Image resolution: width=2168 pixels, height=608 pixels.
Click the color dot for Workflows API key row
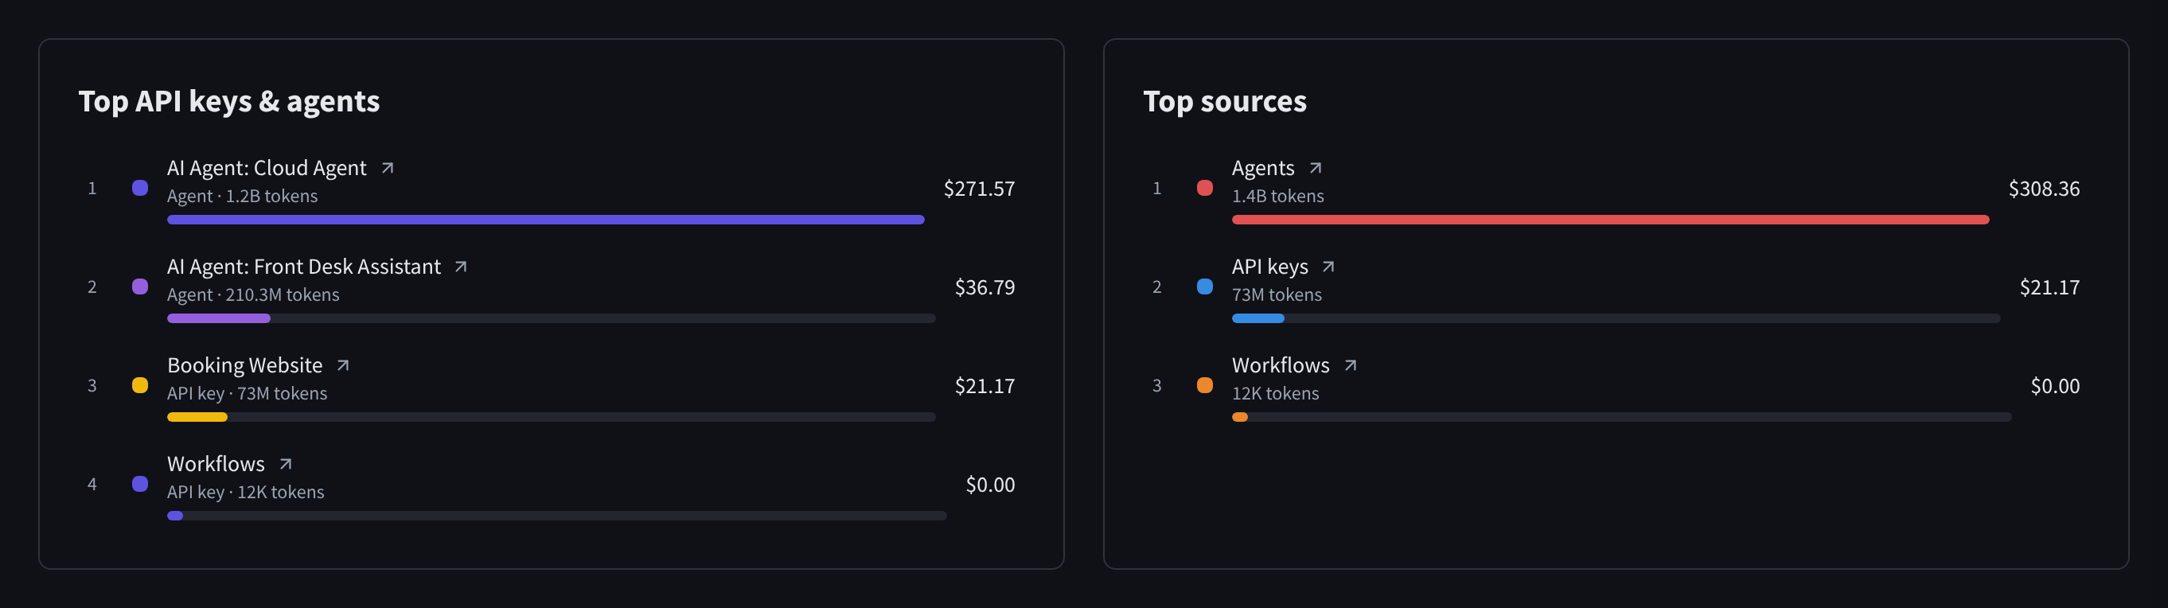[141, 483]
